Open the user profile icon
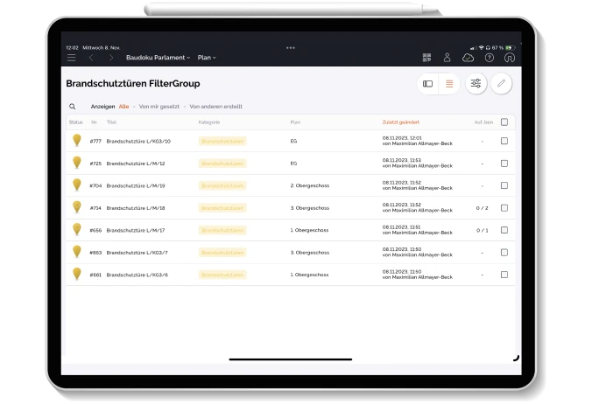 tap(448, 58)
